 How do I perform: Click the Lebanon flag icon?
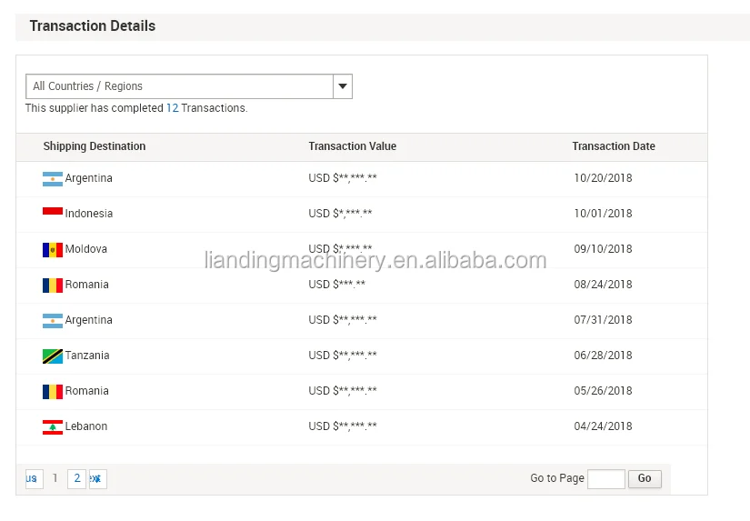coord(52,426)
